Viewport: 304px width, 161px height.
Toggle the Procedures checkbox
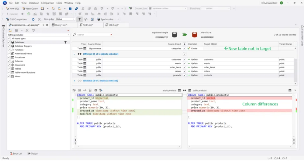9,57
